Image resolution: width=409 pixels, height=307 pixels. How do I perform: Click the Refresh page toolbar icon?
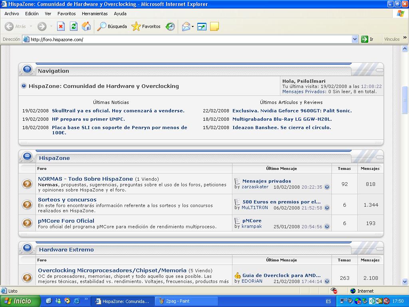tap(73, 27)
